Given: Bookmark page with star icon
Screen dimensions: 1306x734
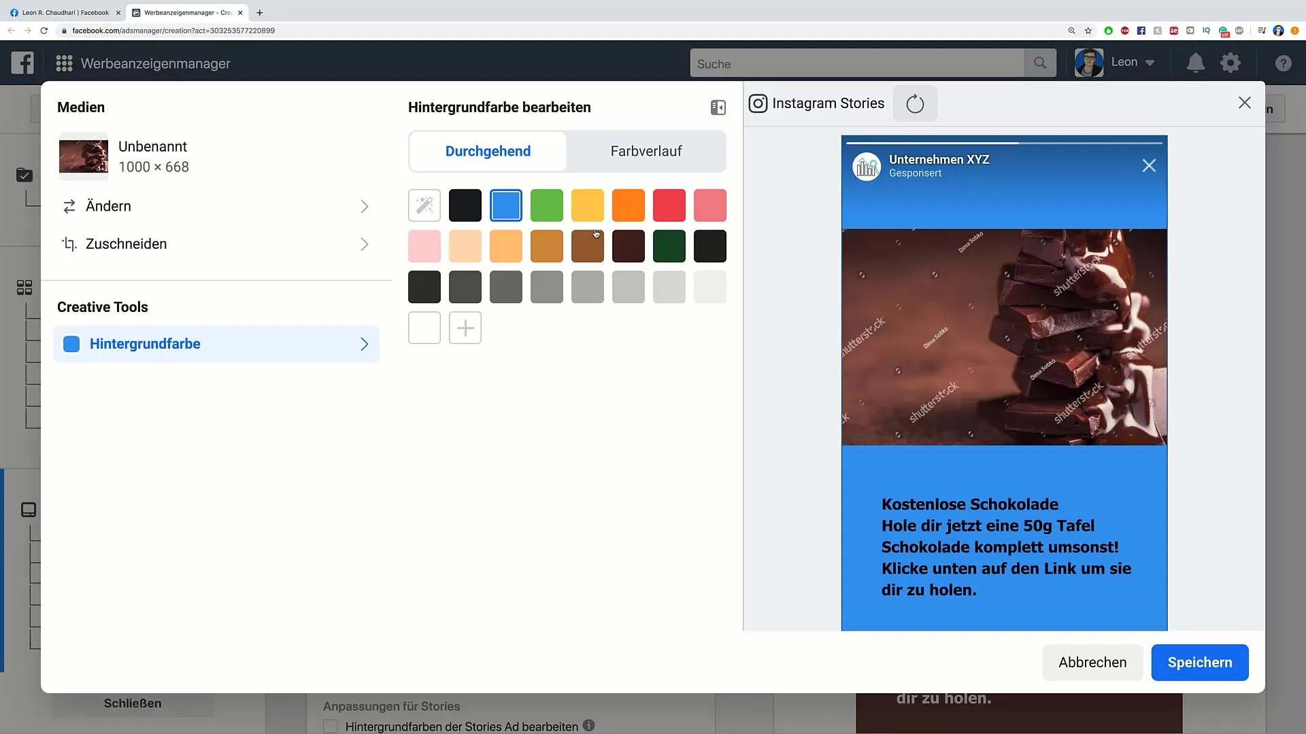Looking at the screenshot, I should pos(1088,31).
